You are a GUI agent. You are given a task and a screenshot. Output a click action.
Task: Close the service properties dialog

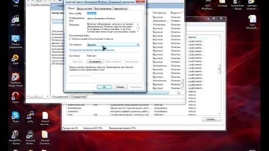140,2
